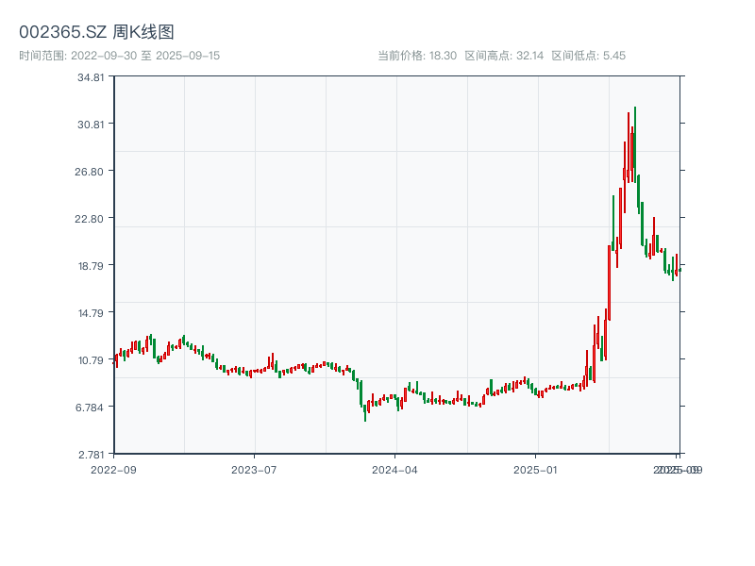Click x-axis label 2024-04
Viewport: 755px width, 566px height.
click(x=394, y=470)
